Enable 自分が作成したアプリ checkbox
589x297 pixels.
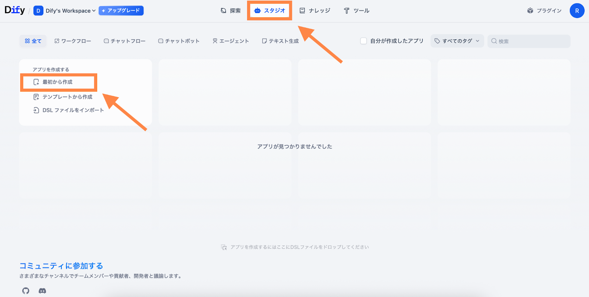click(363, 41)
